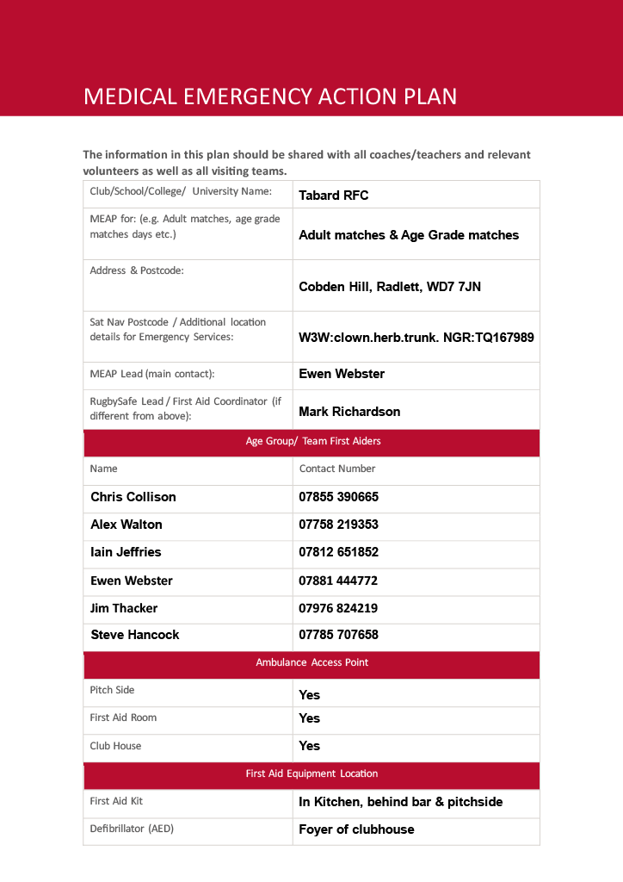Click the W3W clown.herb.trunk location field
The height and width of the screenshot is (882, 623).
point(416,337)
